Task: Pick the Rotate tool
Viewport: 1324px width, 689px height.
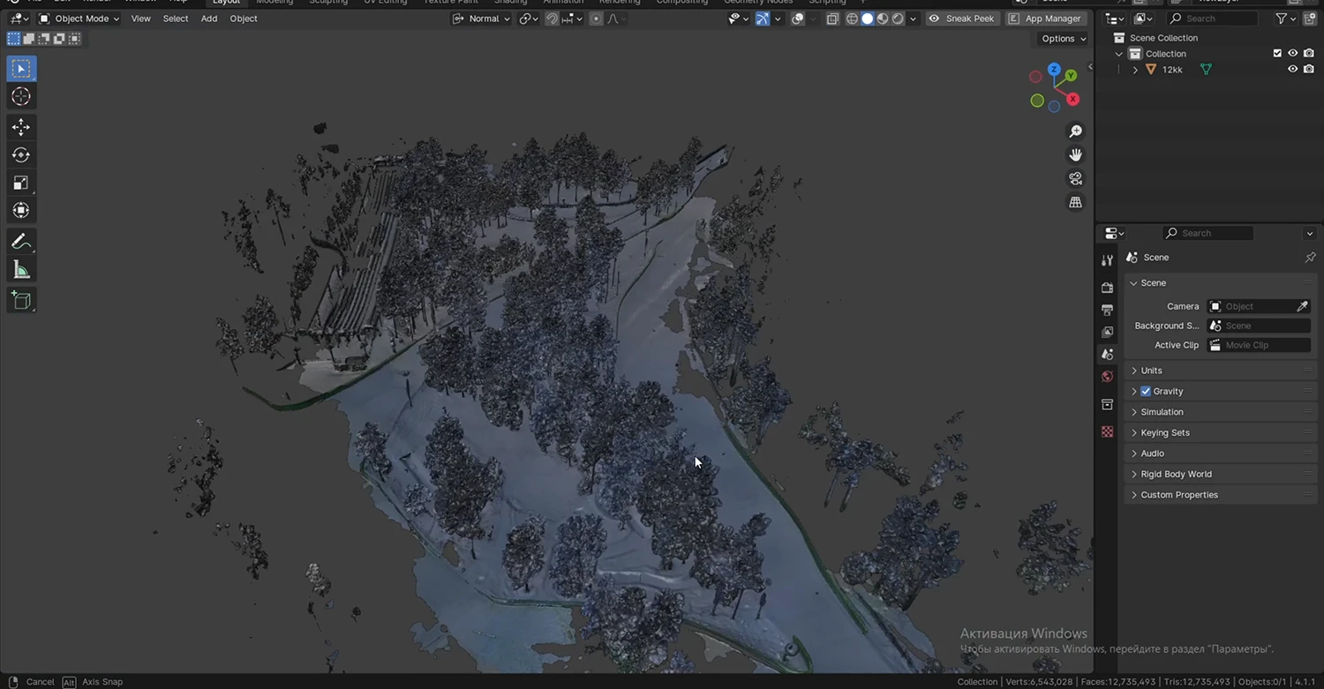Action: 21,155
